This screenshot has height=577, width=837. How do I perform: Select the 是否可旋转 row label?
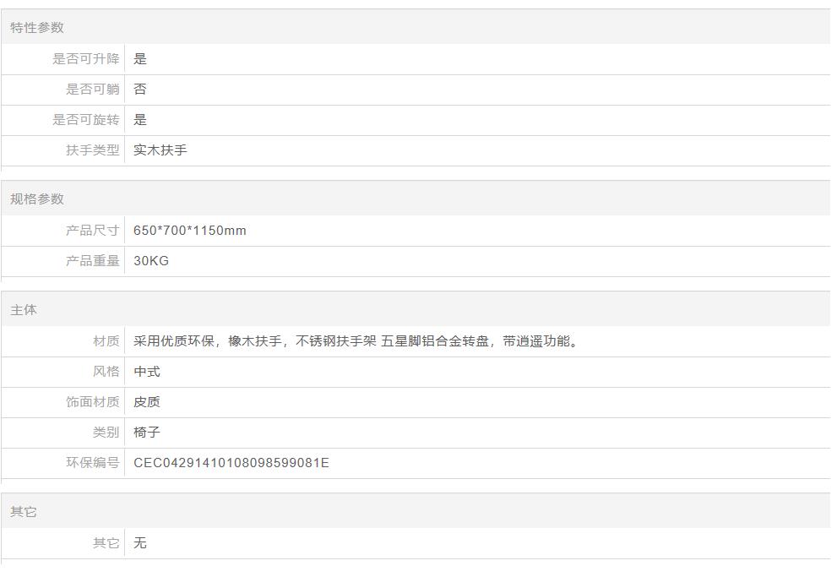[86, 120]
